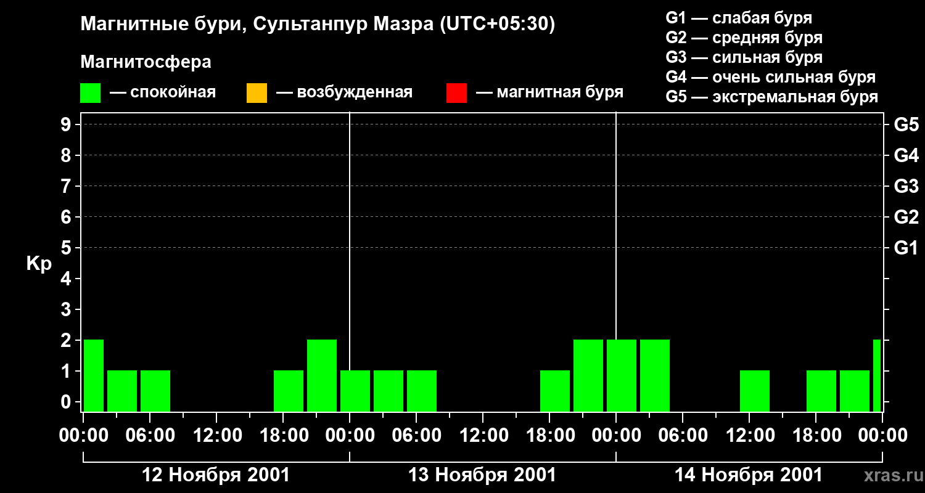Click the Kp axis value '8'
Viewport: 925px width, 493px height.
(x=67, y=155)
